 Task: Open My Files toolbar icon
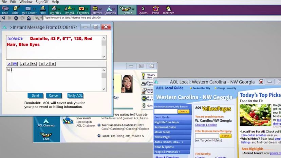pyautogui.click(x=54, y=10)
